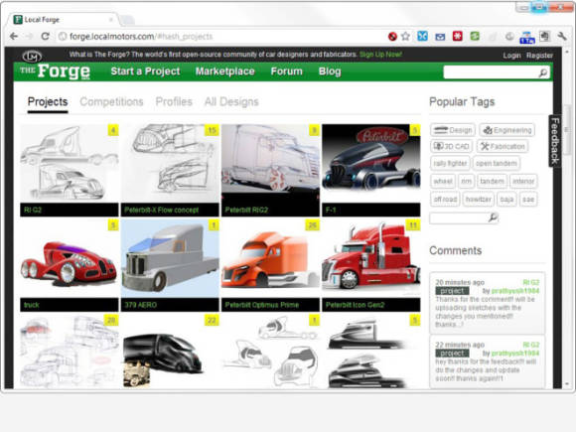Open the Peterbilt Icon Gen2 thumbnail
Viewport: 576px width, 432px height.
[371, 258]
